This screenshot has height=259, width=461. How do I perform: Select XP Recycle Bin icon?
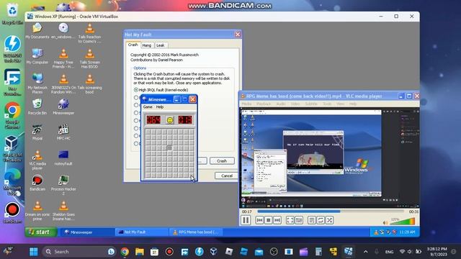[37, 107]
